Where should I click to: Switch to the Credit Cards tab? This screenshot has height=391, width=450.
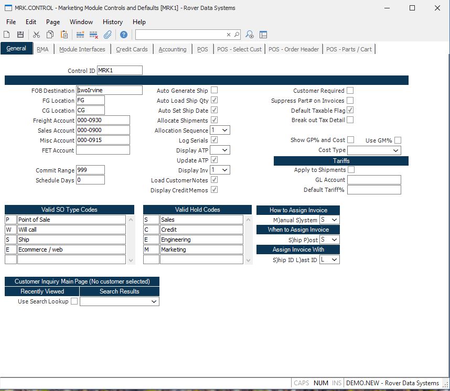click(x=132, y=49)
